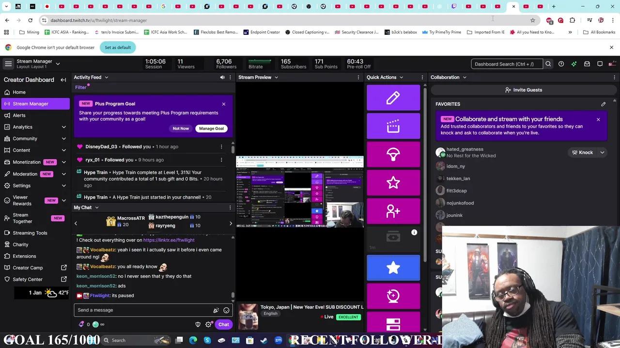Image resolution: width=620 pixels, height=348 pixels.
Task: Open the emote picker in chat input
Action: click(x=226, y=310)
